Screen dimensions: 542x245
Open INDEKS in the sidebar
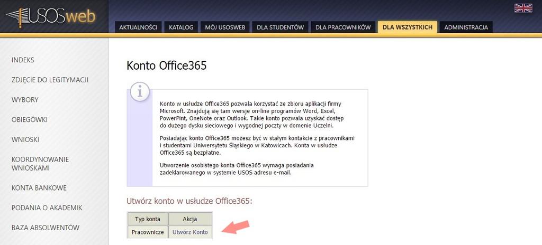pyautogui.click(x=23, y=60)
